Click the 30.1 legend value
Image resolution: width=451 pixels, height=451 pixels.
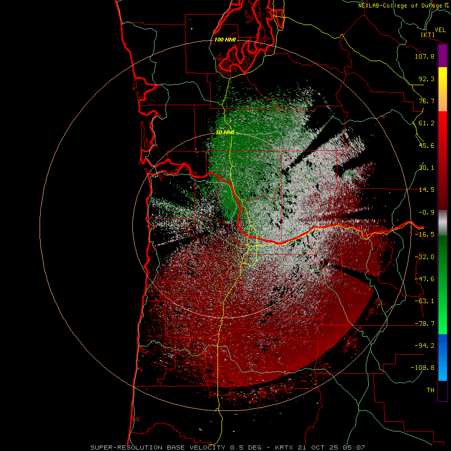pyautogui.click(x=426, y=168)
